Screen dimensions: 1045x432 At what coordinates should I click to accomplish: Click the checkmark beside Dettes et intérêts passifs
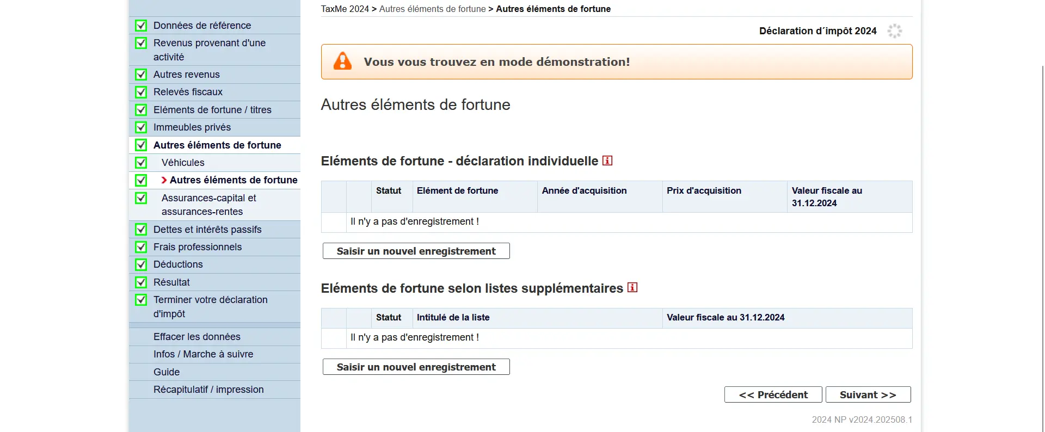coord(141,229)
